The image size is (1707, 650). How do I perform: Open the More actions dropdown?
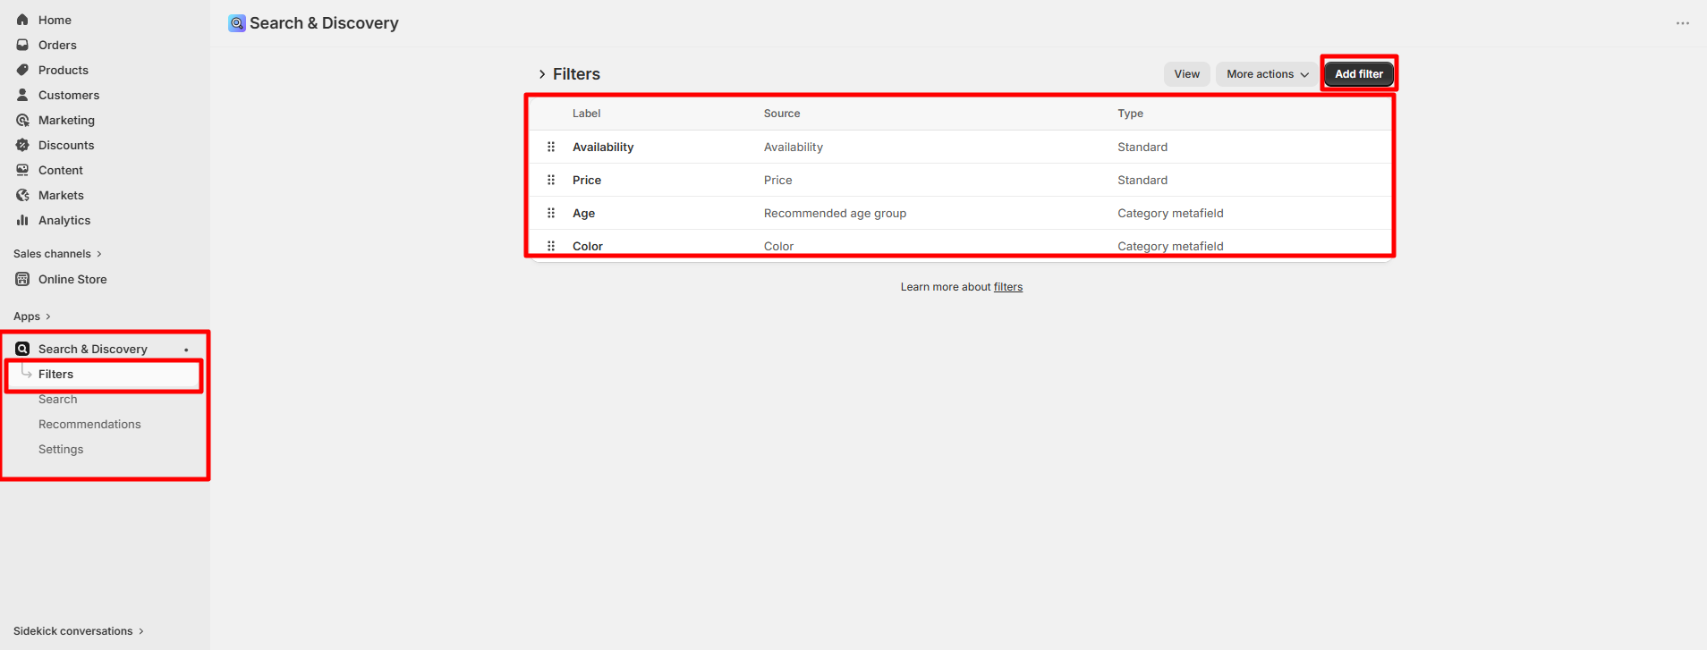coord(1267,74)
